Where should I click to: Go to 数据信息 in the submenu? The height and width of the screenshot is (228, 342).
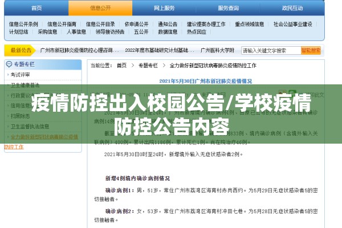coord(168,32)
